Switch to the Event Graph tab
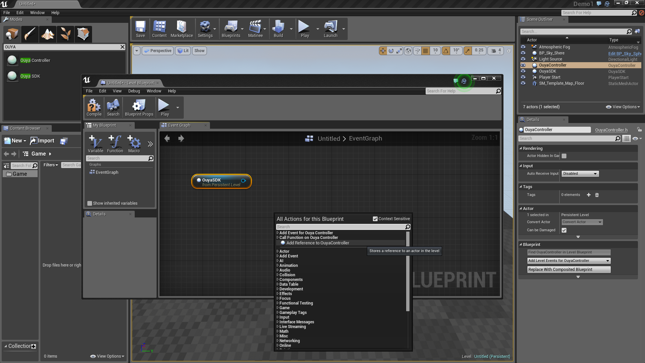The image size is (645, 363). pos(179,125)
